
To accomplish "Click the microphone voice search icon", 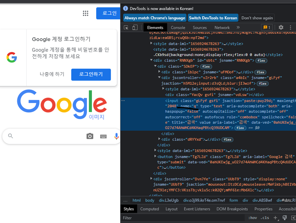I will tap(117, 136).
